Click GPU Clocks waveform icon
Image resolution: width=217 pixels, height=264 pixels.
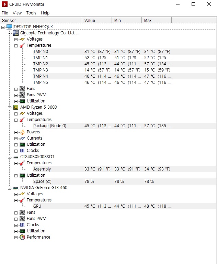(22, 225)
